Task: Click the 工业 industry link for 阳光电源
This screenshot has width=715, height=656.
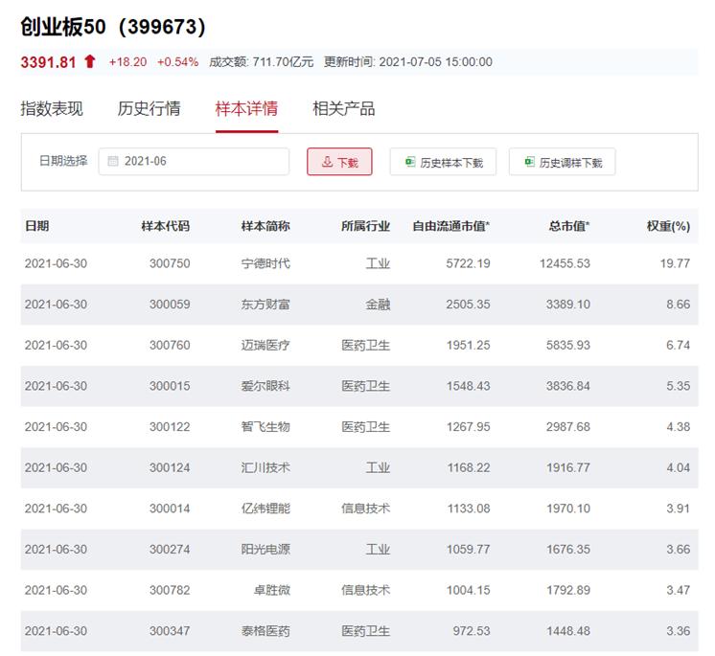Action: pyautogui.click(x=378, y=549)
